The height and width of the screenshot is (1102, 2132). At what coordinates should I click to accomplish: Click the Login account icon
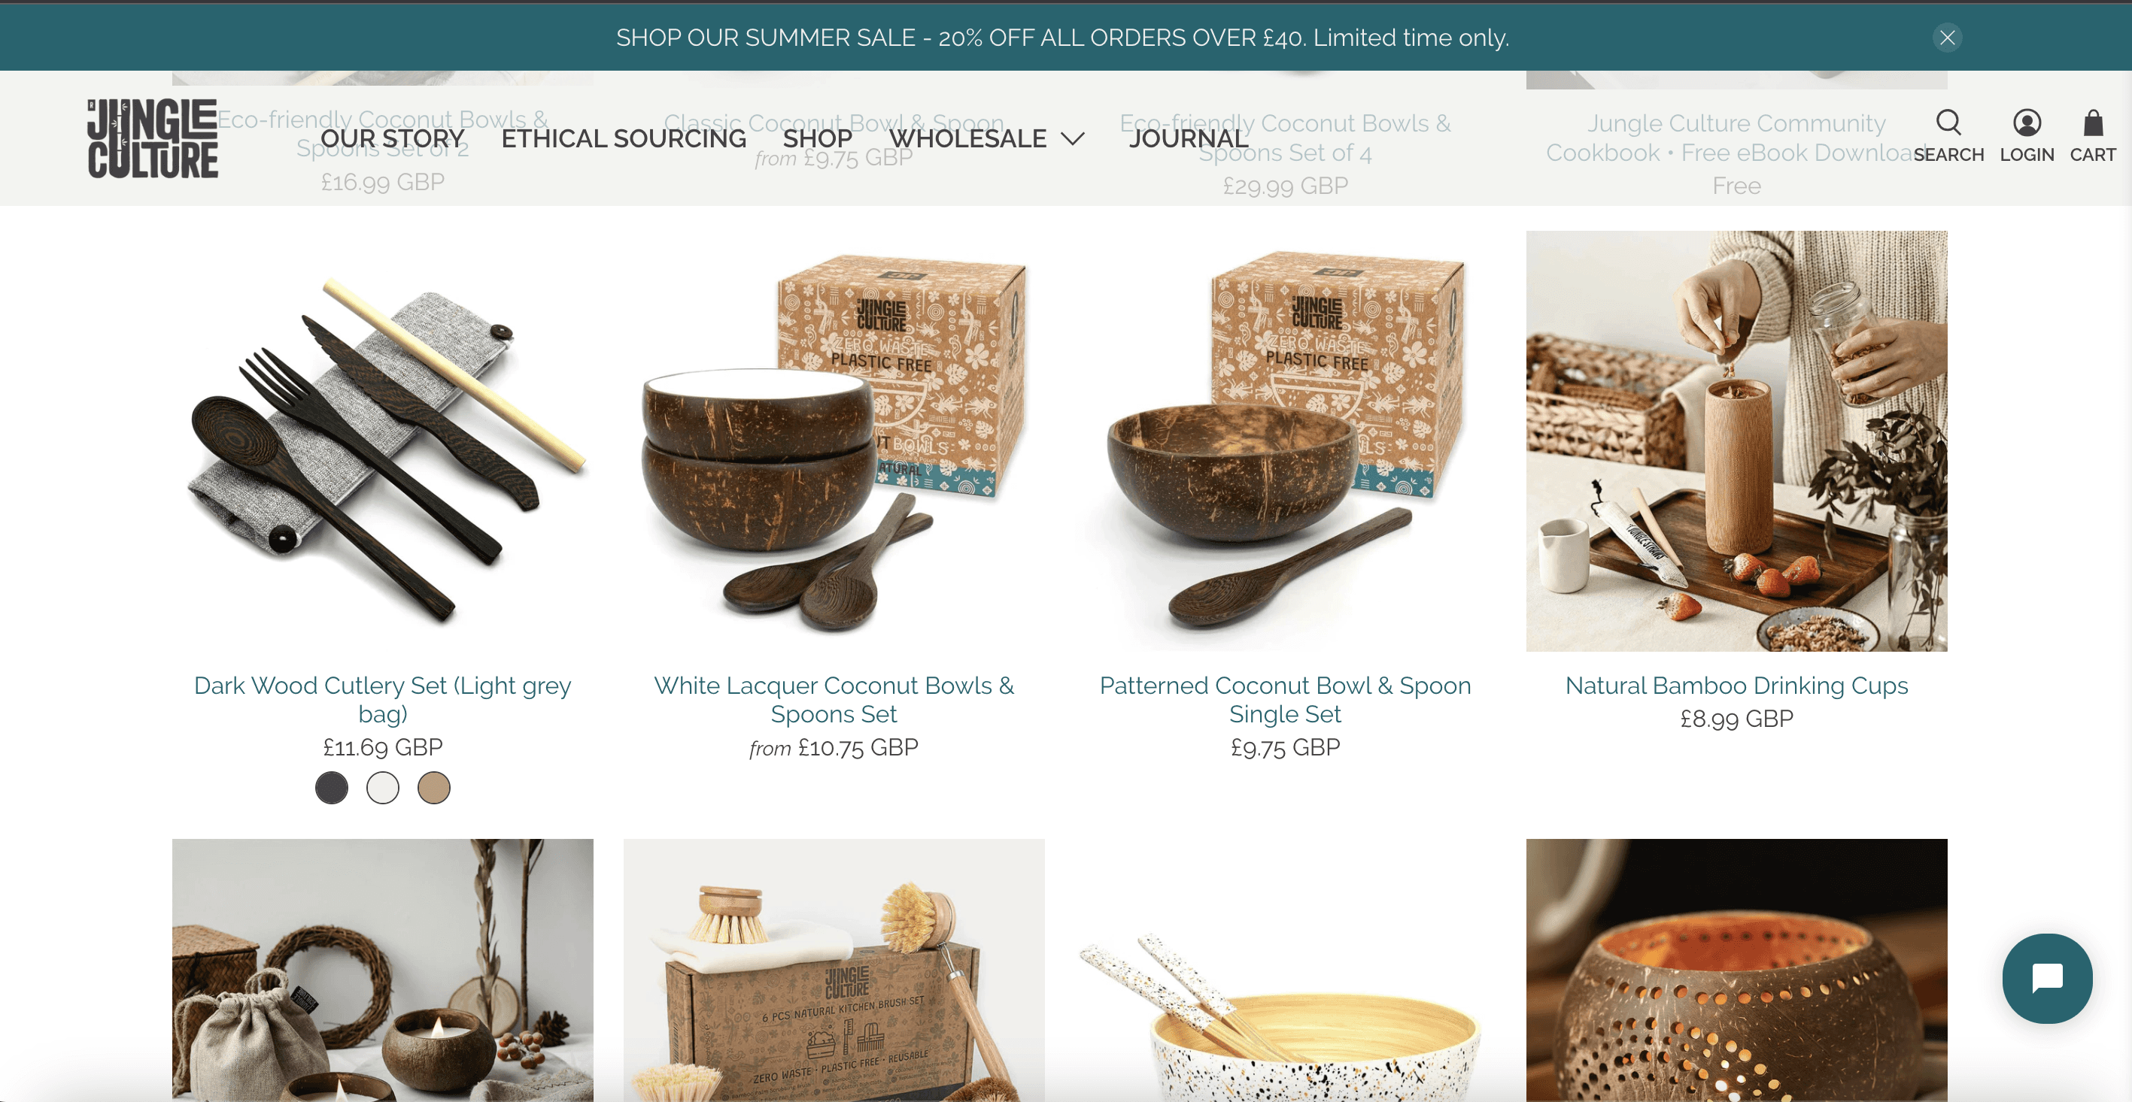[2026, 123]
